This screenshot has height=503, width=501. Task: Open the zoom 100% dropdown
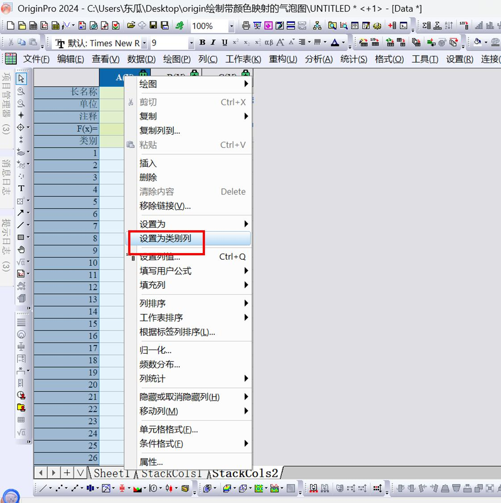pos(231,26)
